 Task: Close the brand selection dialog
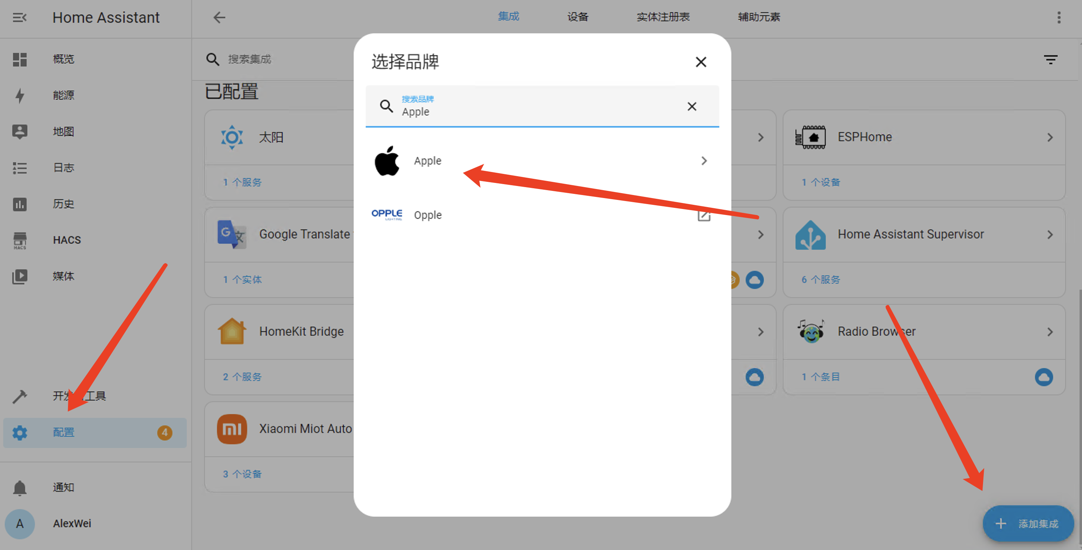700,62
